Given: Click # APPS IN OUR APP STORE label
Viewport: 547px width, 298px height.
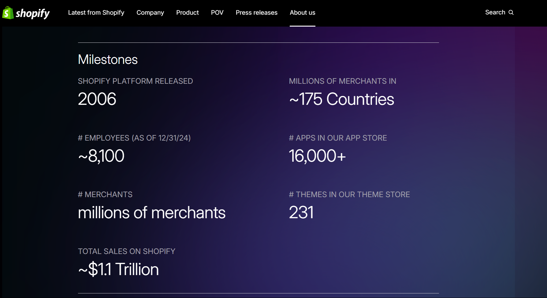Looking at the screenshot, I should (338, 138).
